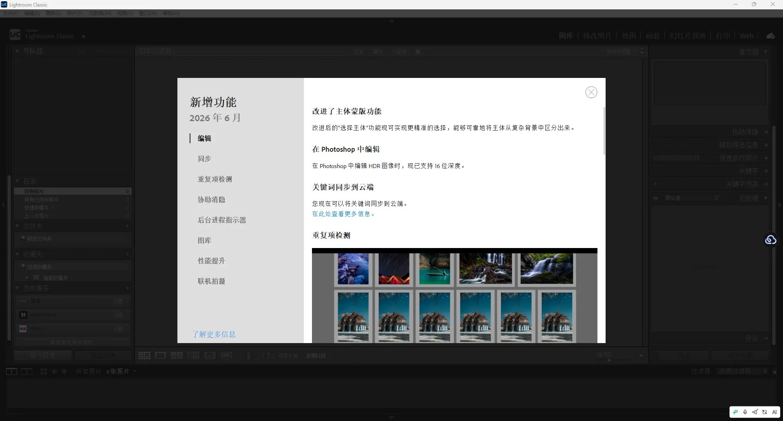Image resolution: width=783 pixels, height=421 pixels.
Task: Switch to the 修改照片 module
Action: tap(597, 36)
